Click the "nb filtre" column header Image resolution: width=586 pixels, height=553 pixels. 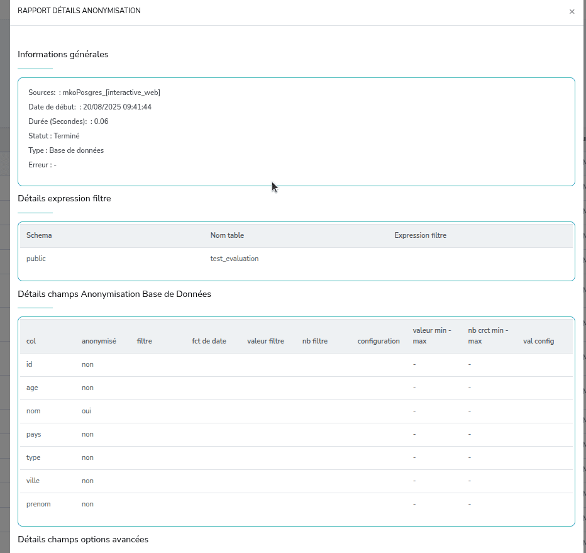point(314,341)
